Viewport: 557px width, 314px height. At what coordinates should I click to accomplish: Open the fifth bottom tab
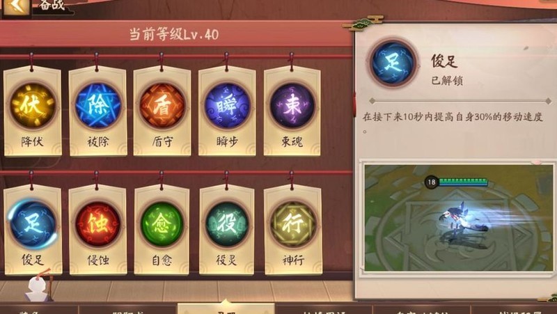pyautogui.click(x=422, y=309)
